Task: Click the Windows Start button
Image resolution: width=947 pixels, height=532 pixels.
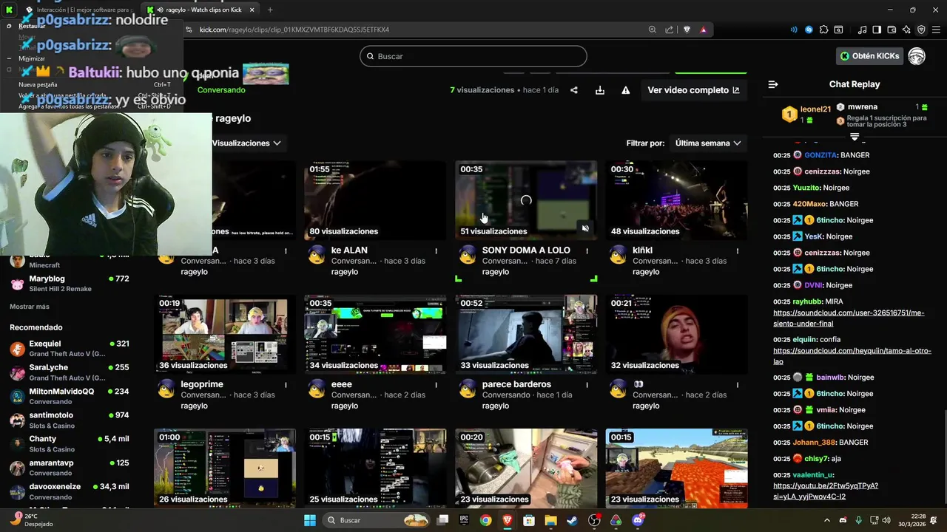Action: (310, 520)
